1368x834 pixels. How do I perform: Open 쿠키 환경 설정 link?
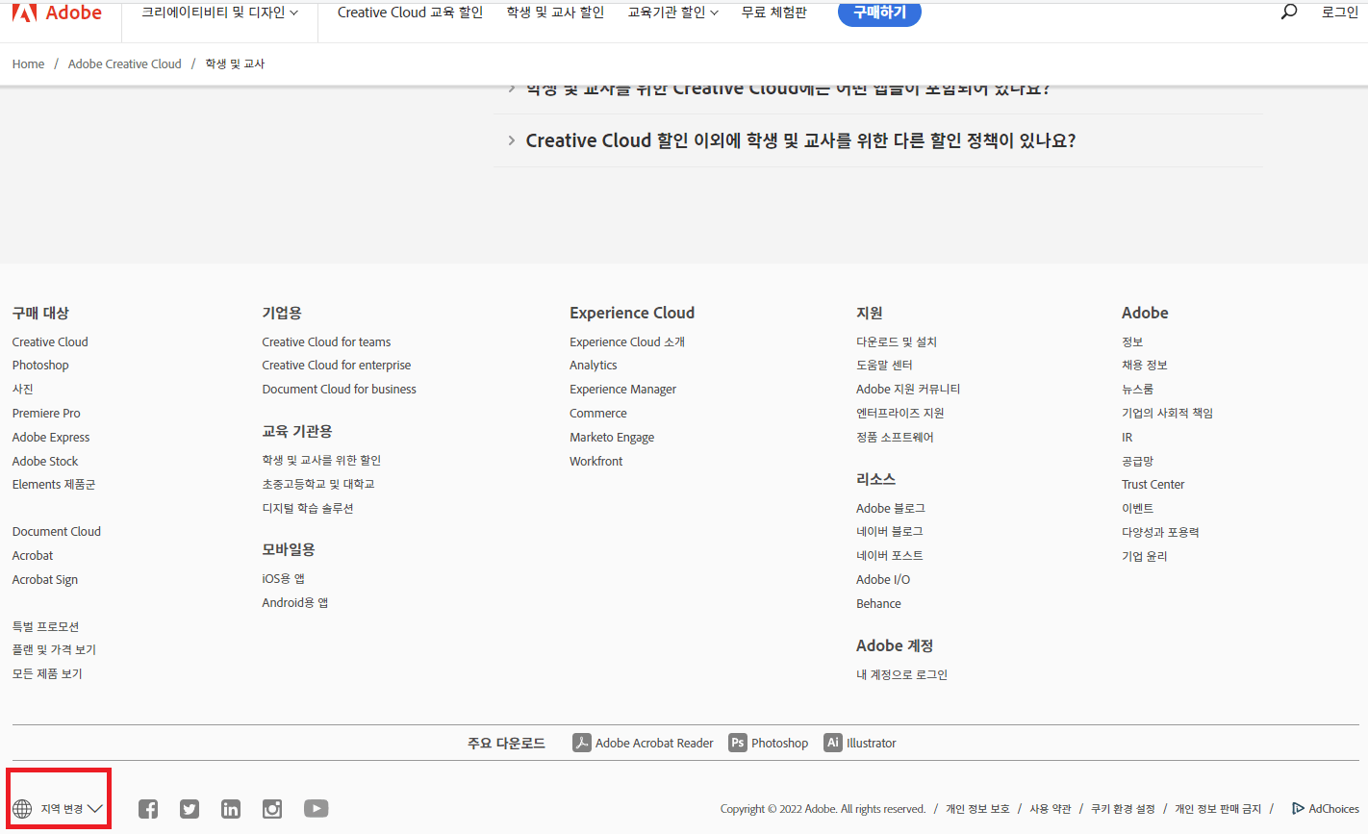pos(1123,809)
